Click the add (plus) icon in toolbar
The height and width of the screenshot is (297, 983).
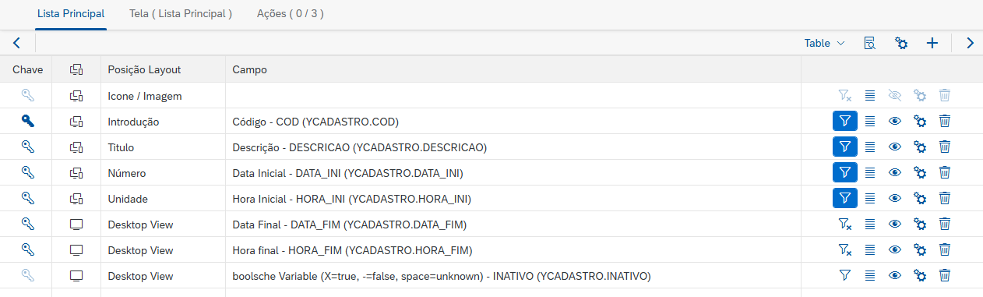932,43
